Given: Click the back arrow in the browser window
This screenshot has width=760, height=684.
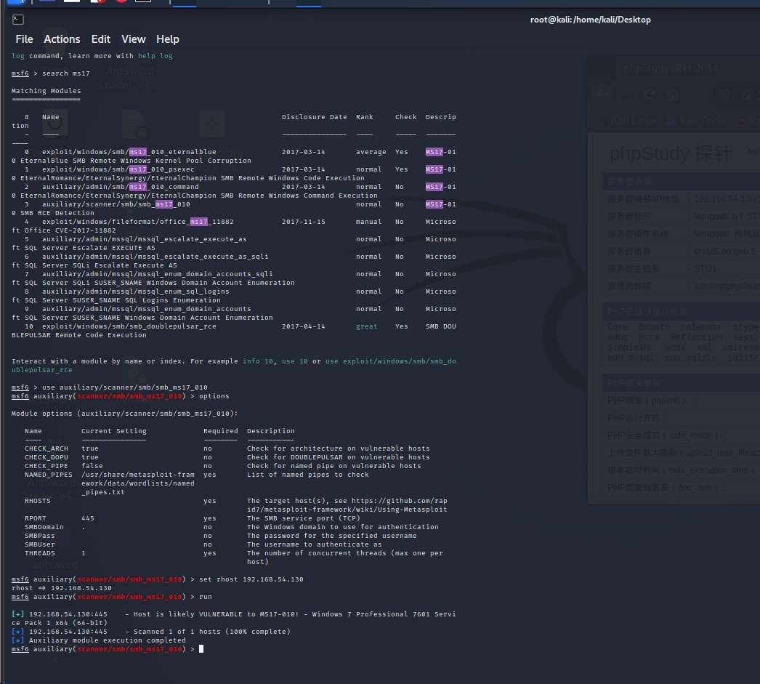Looking at the screenshot, I should pyautogui.click(x=602, y=94).
